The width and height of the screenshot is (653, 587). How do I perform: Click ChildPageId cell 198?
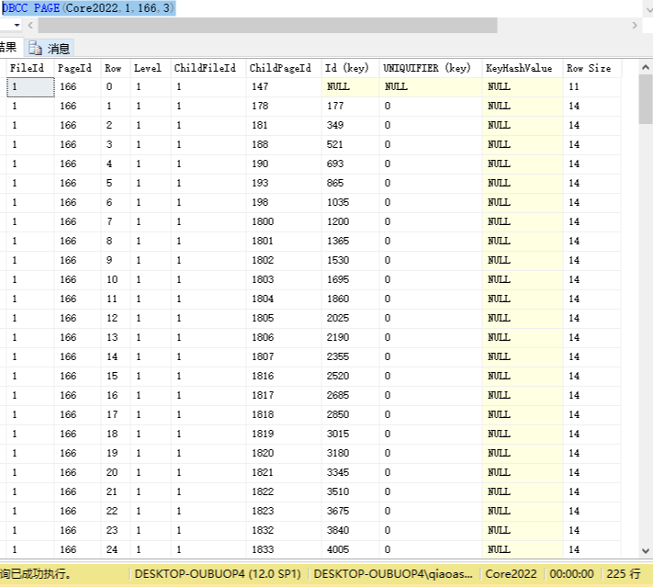click(284, 202)
